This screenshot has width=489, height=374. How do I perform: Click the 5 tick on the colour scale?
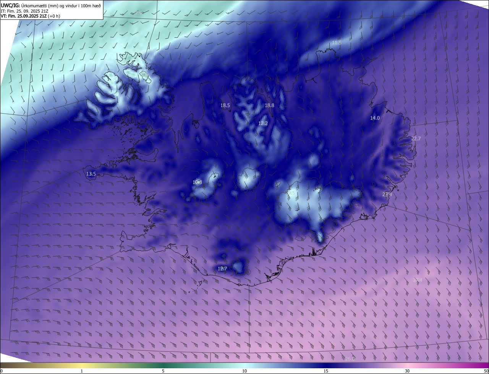[163, 371]
